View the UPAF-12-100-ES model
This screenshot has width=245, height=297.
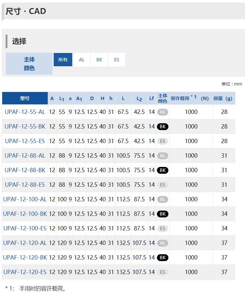[x=25, y=228]
